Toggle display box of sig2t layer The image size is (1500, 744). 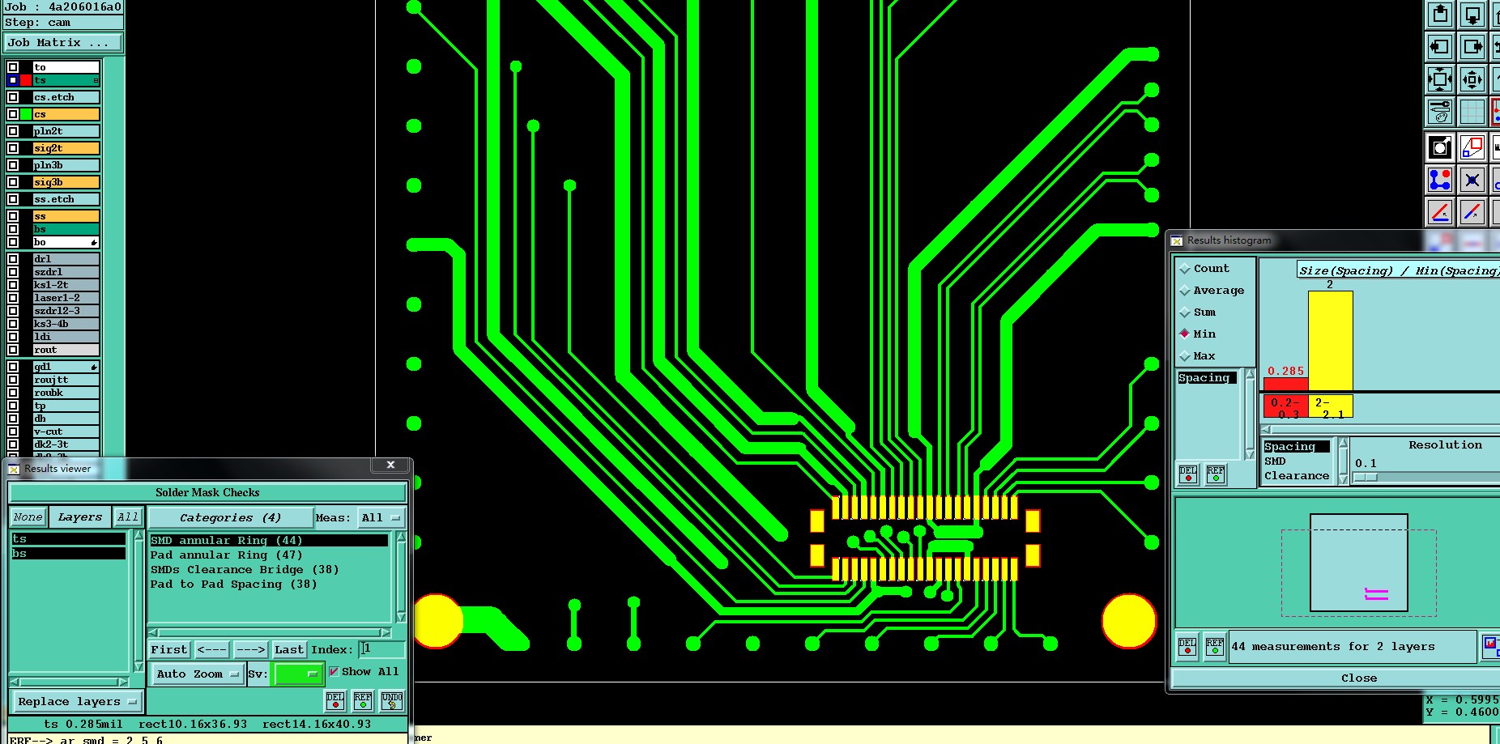tap(13, 148)
